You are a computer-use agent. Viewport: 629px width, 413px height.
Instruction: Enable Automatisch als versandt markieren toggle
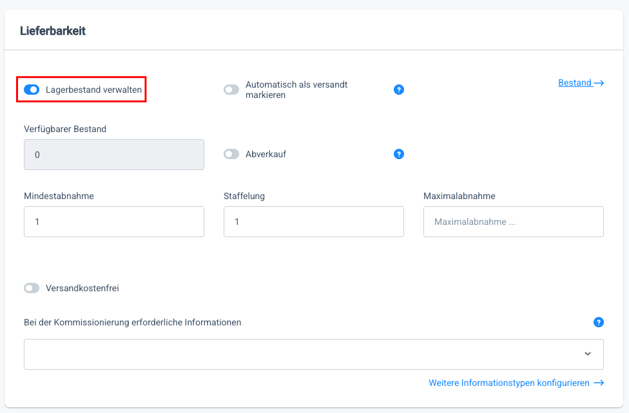[x=231, y=90]
